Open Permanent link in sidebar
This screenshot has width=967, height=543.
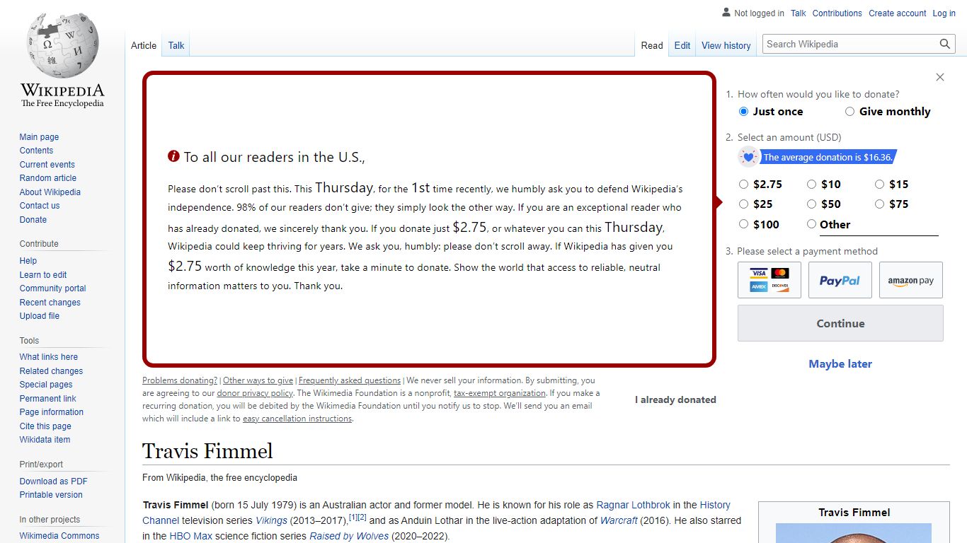(x=48, y=399)
